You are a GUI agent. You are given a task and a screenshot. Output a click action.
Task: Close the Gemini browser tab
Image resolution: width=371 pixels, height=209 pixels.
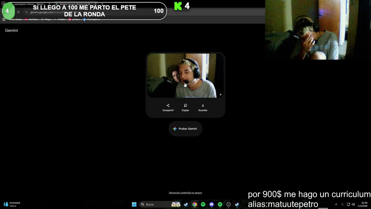click(95, 4)
